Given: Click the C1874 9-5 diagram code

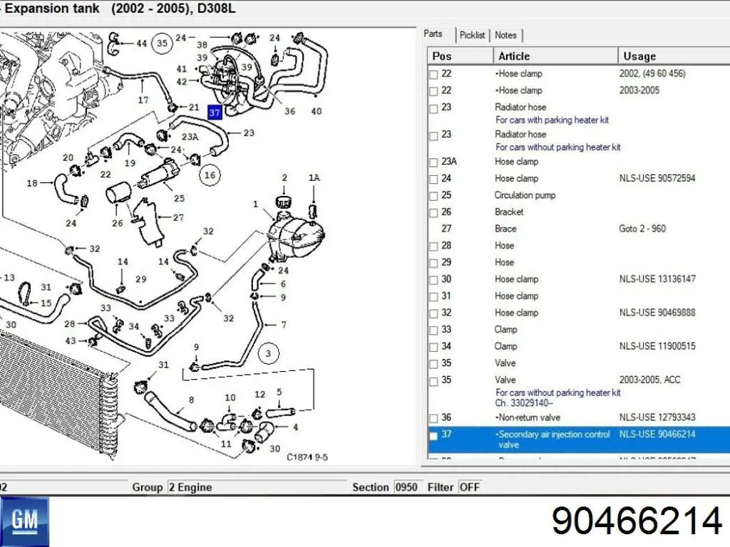Looking at the screenshot, I should pos(307,457).
